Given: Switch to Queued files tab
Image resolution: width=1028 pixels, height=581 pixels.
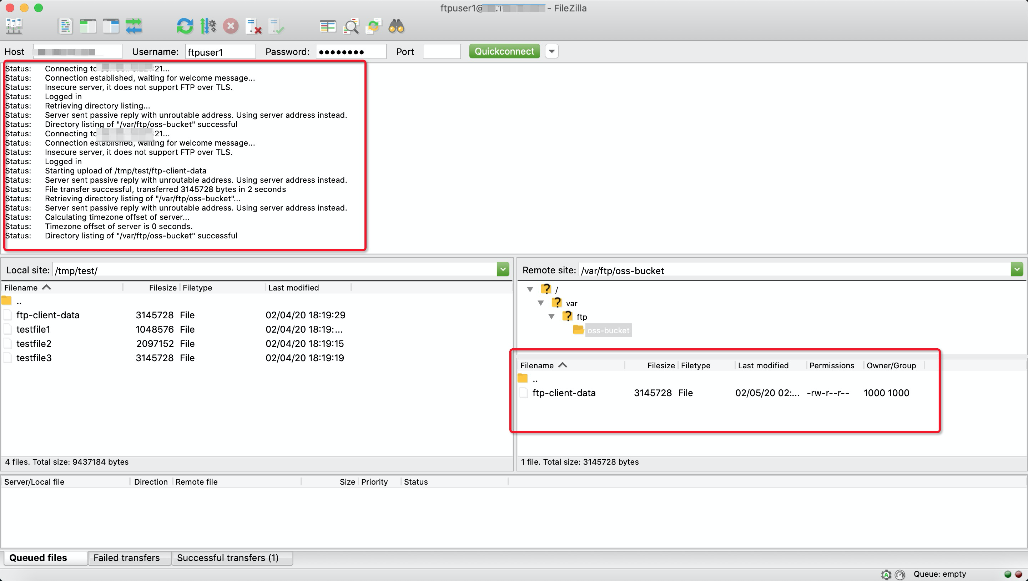Looking at the screenshot, I should (45, 558).
